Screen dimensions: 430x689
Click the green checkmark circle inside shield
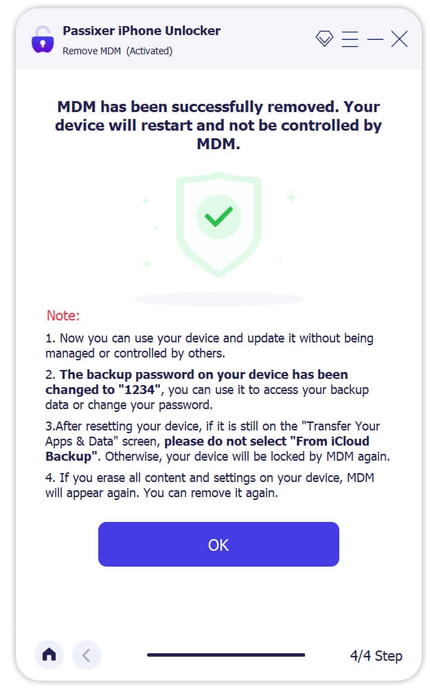click(218, 217)
